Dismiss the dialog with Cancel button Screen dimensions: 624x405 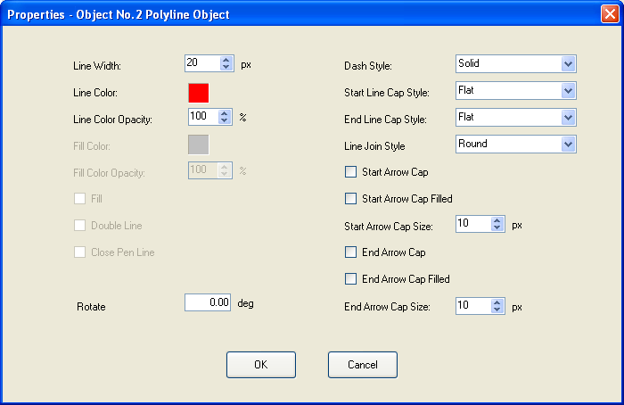(x=363, y=365)
